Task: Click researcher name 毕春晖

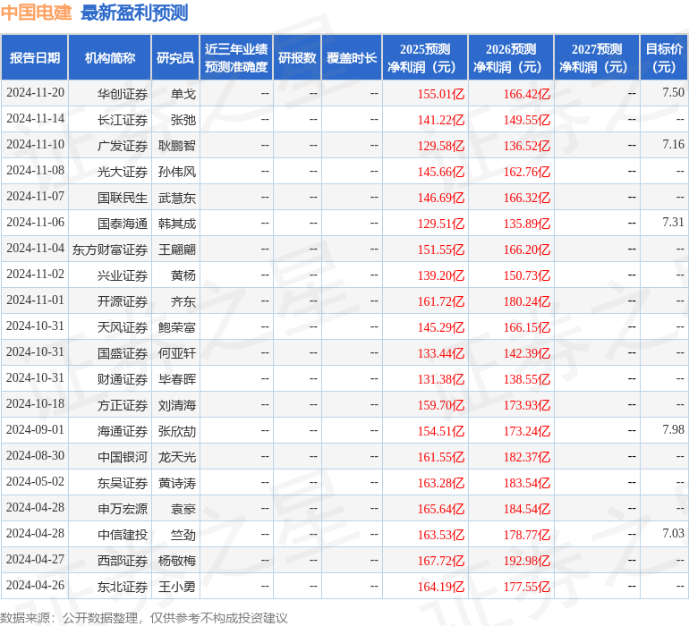Action: pos(177,378)
